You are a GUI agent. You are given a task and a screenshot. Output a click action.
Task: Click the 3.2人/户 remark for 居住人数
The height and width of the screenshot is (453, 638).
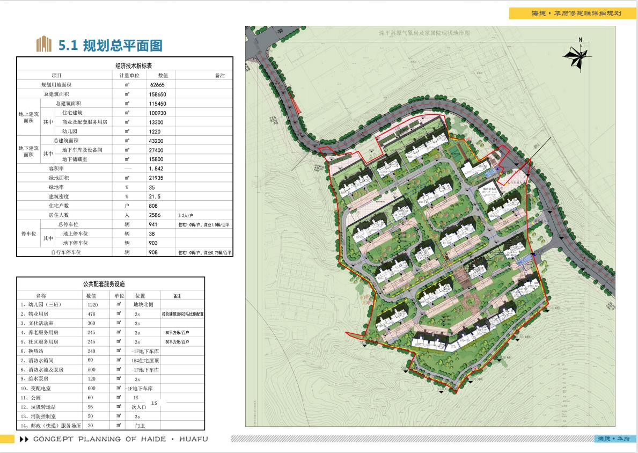click(x=189, y=215)
